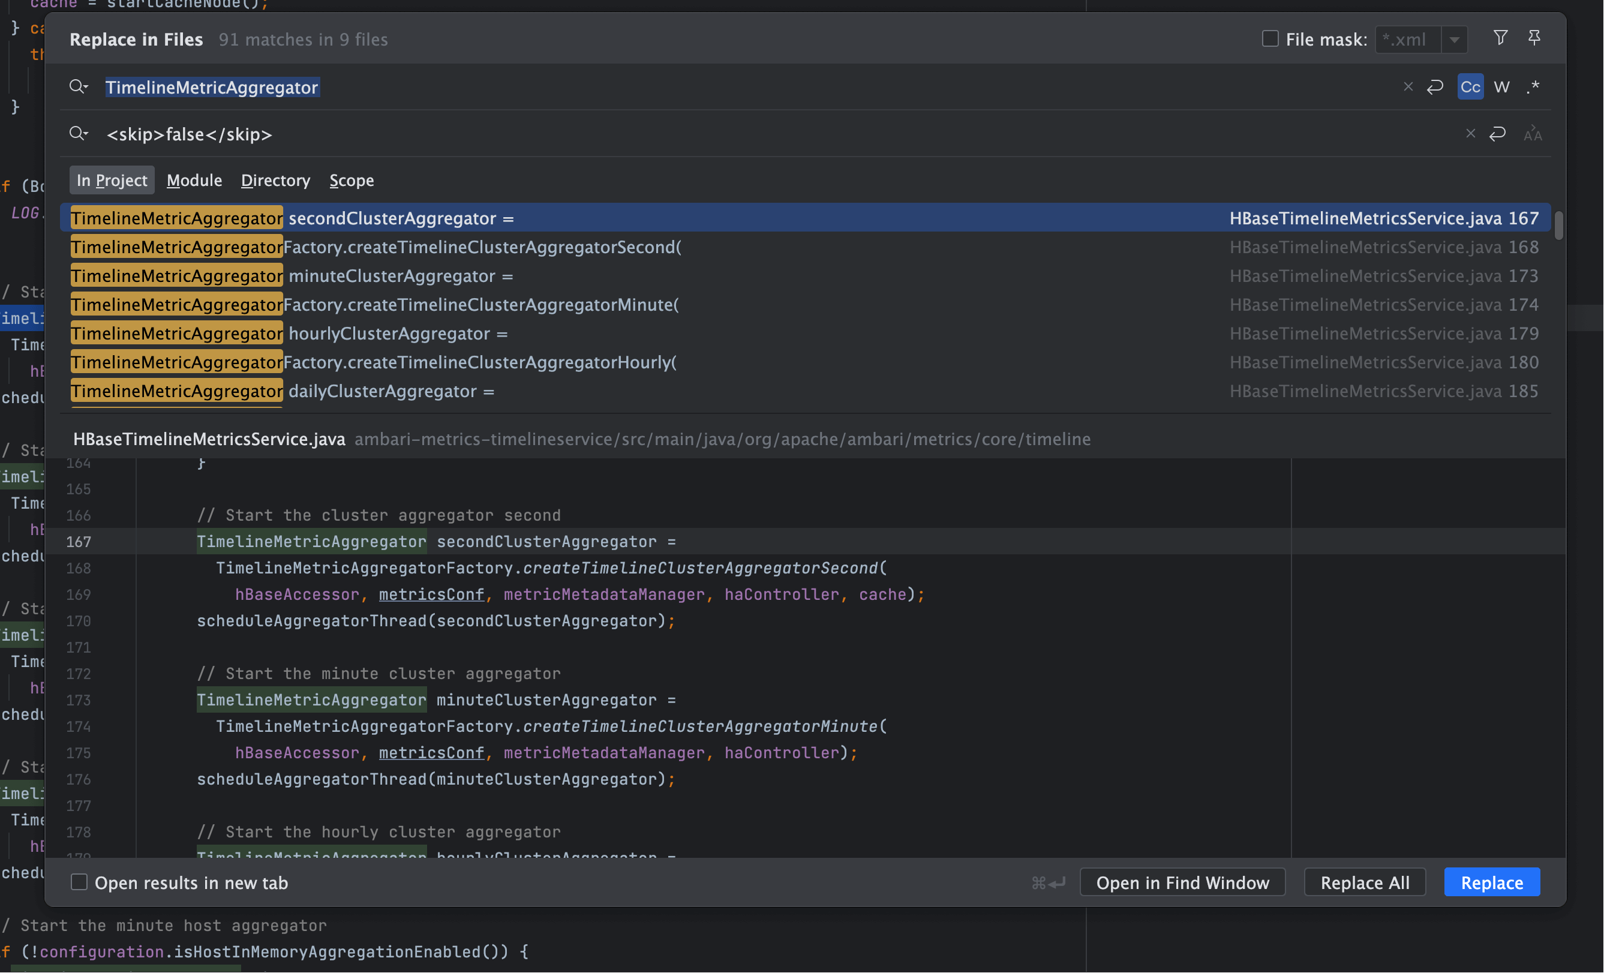The height and width of the screenshot is (973, 1604).
Task: Switch to the Module scope tab
Action: 194,181
